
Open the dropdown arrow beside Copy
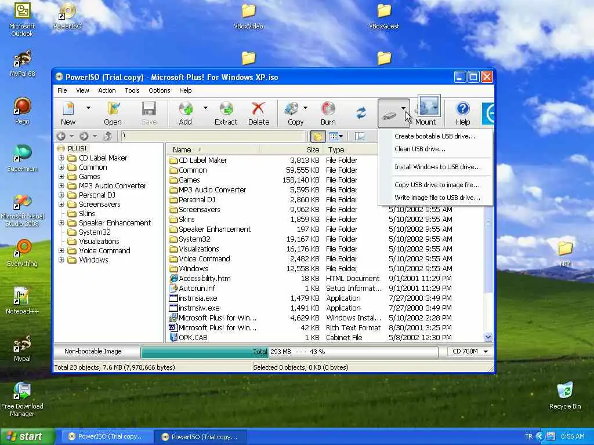tap(305, 108)
